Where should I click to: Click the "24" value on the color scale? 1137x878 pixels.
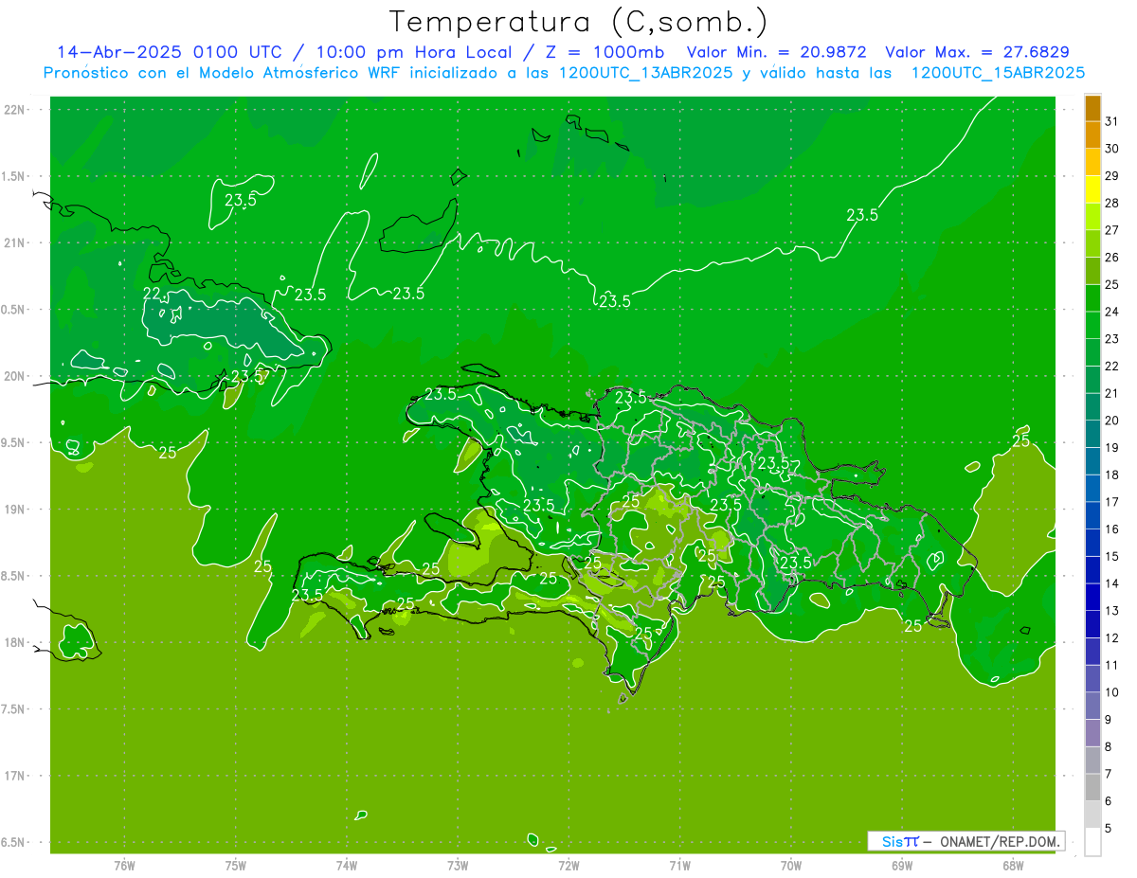[x=1112, y=312]
